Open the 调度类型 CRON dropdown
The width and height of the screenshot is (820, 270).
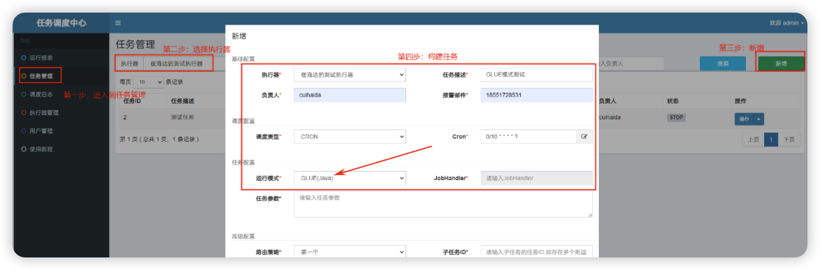click(350, 137)
